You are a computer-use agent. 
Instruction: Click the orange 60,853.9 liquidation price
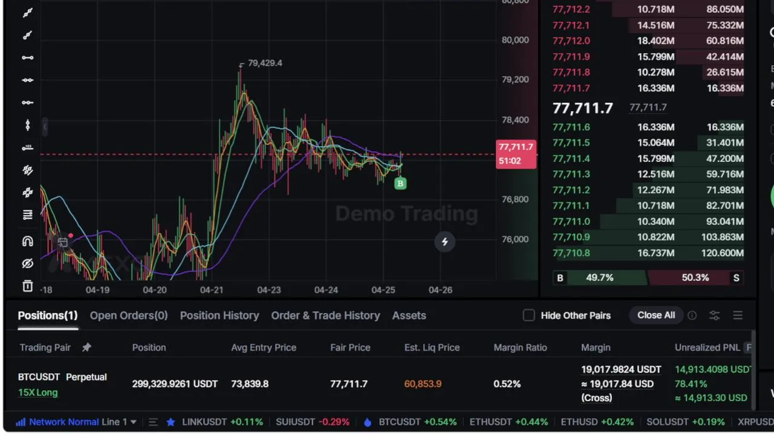point(423,384)
